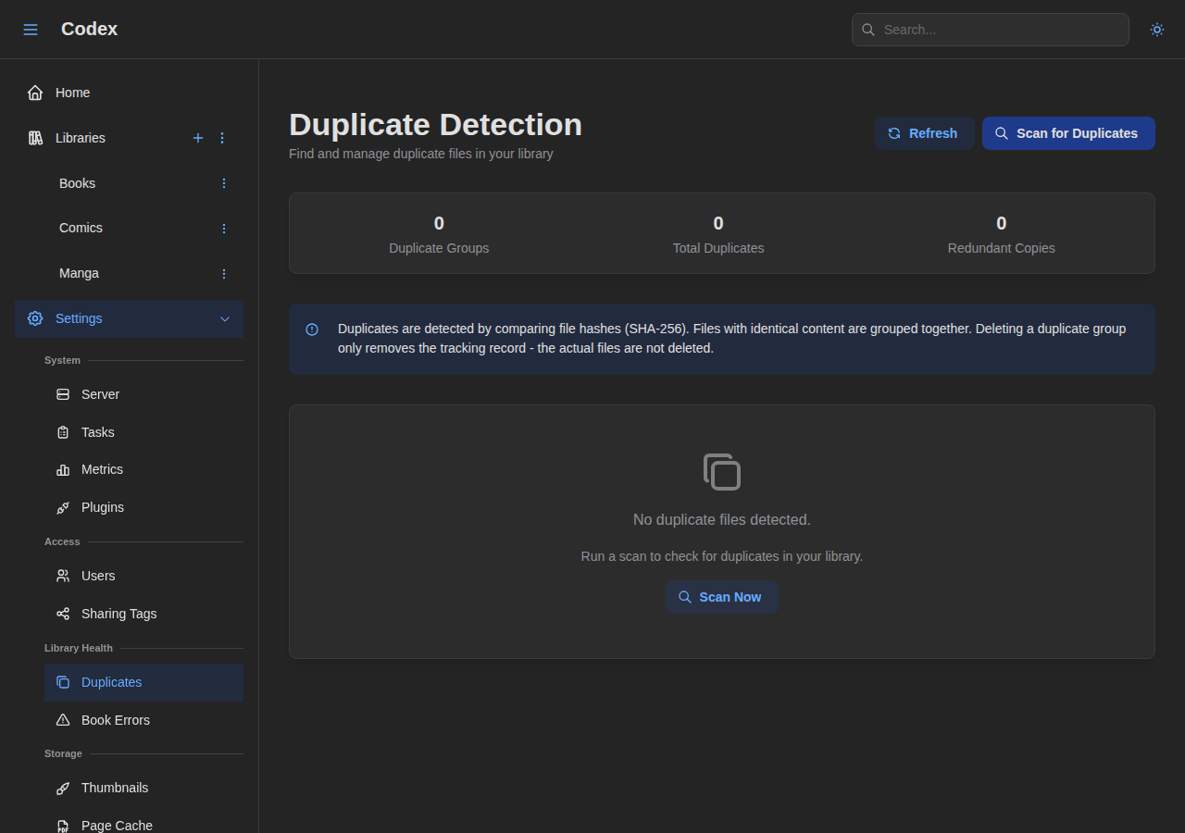Click Scan Now in the empty state
This screenshot has width=1185, height=833.
(722, 597)
